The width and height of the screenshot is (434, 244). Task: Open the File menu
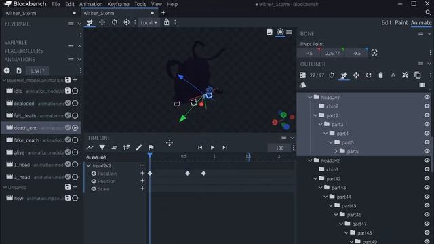[56, 4]
